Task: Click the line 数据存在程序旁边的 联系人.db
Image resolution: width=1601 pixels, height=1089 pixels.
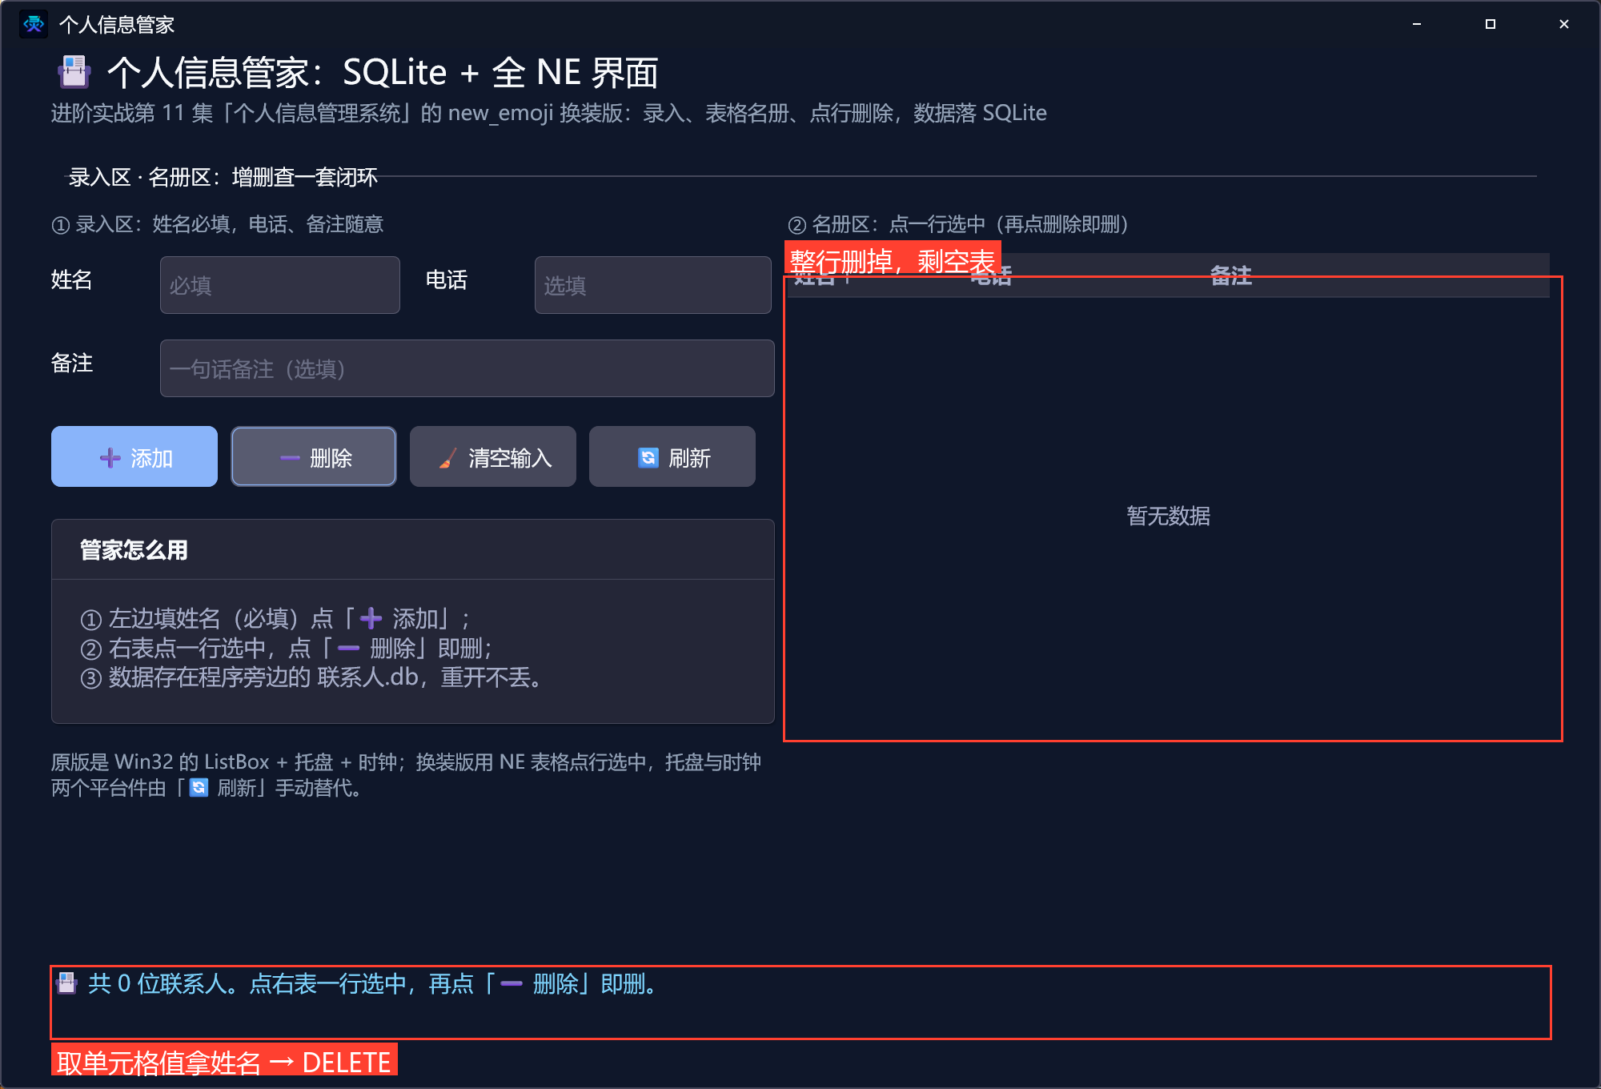Action: click(x=312, y=677)
